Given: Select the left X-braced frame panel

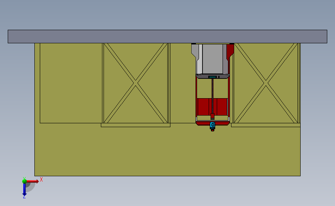Looking at the screenshot, I should 136,83.
